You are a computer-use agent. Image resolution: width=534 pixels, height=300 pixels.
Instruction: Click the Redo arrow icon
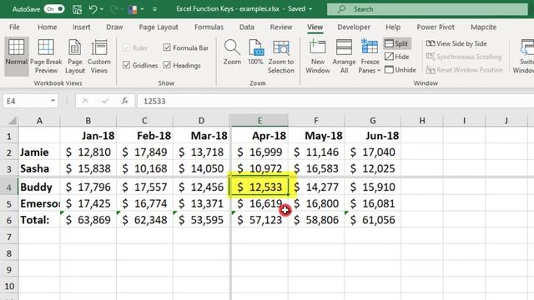[113, 9]
